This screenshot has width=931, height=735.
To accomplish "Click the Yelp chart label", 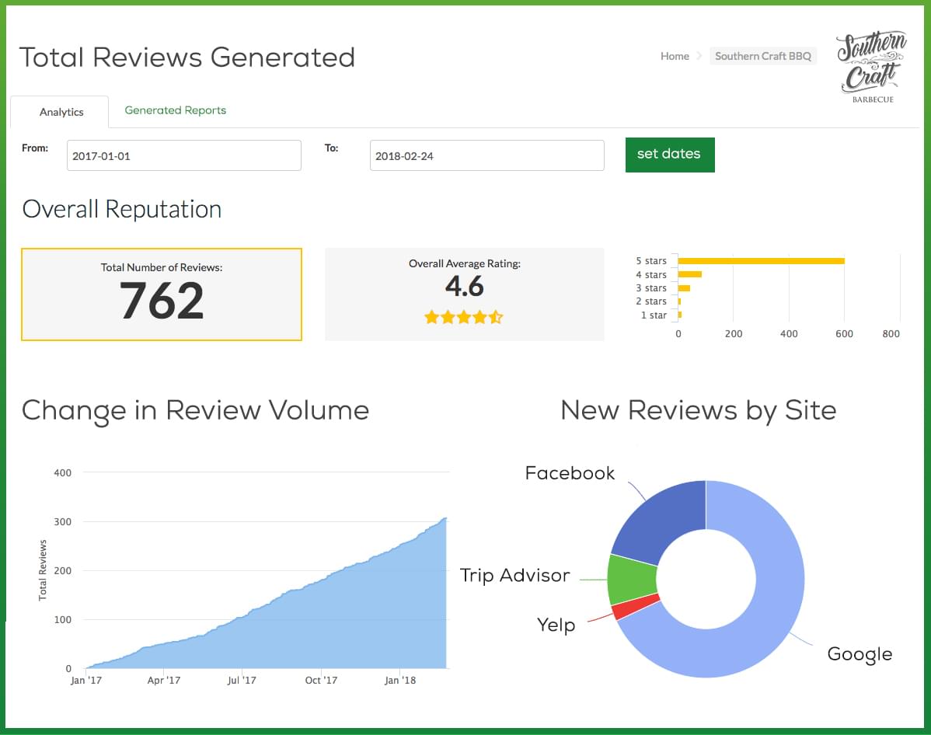I will [x=556, y=625].
